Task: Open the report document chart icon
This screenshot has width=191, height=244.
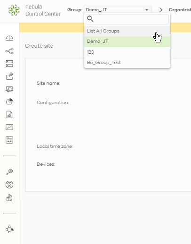Action: click(x=9, y=114)
